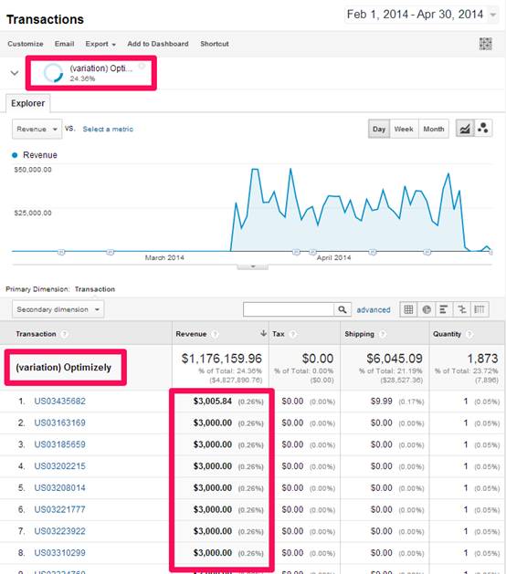Open the QR code icon
Viewport: 506px width, 574px height.
[x=486, y=44]
